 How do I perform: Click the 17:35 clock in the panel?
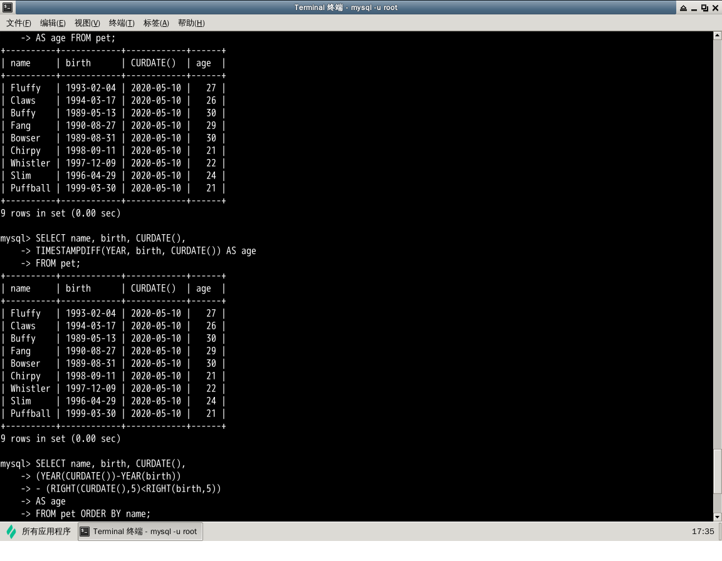[703, 532]
